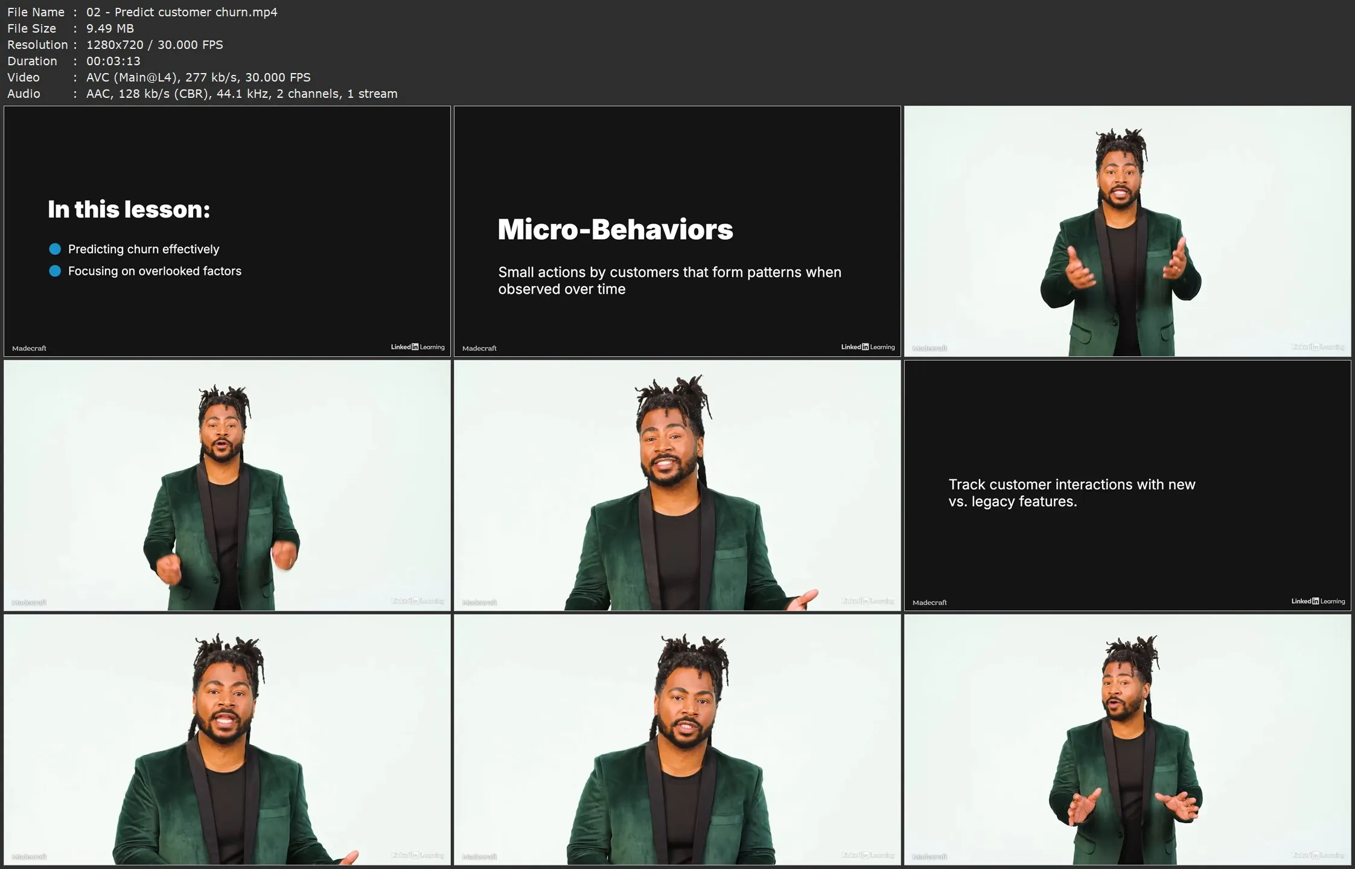This screenshot has height=869, width=1355.
Task: Click the LinkedIn Learning logo on the 'Track customer' slide
Action: tap(1318, 601)
